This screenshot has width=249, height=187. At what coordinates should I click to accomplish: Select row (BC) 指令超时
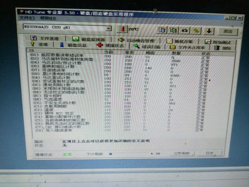(x=131, y=96)
